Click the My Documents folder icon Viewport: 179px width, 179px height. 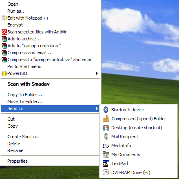(x=106, y=155)
